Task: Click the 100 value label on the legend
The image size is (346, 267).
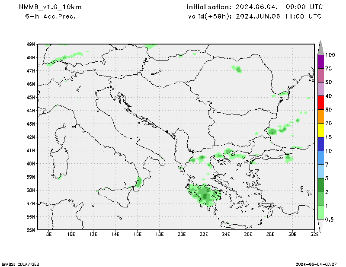Action: (x=330, y=55)
